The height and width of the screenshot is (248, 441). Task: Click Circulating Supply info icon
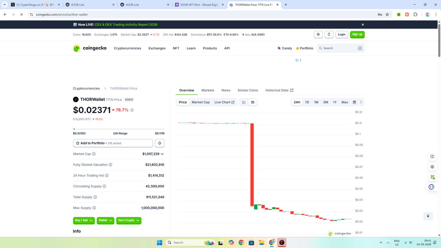tap(104, 186)
